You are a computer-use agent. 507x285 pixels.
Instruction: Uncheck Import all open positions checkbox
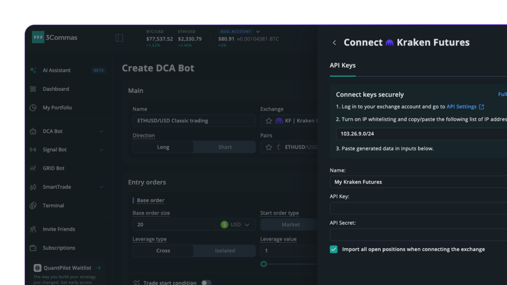(x=334, y=249)
